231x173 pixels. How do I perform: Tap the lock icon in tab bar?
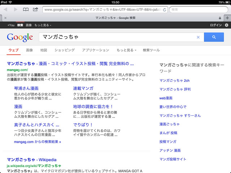pyautogui.click(x=220, y=18)
